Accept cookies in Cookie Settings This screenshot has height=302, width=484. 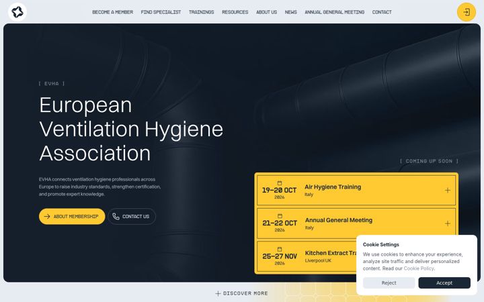click(x=444, y=283)
